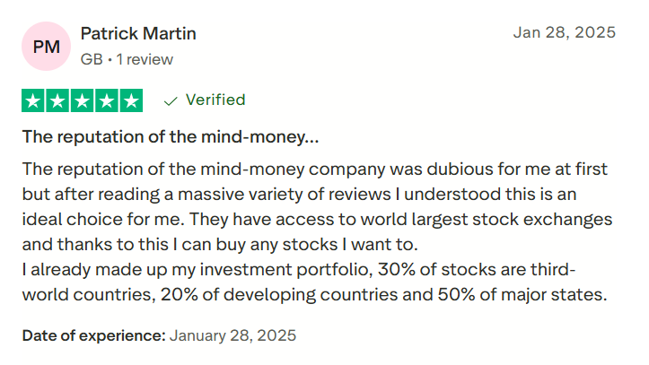Click the pink PM avatar circle
Image resolution: width=649 pixels, height=365 pixels.
pyautogui.click(x=46, y=46)
